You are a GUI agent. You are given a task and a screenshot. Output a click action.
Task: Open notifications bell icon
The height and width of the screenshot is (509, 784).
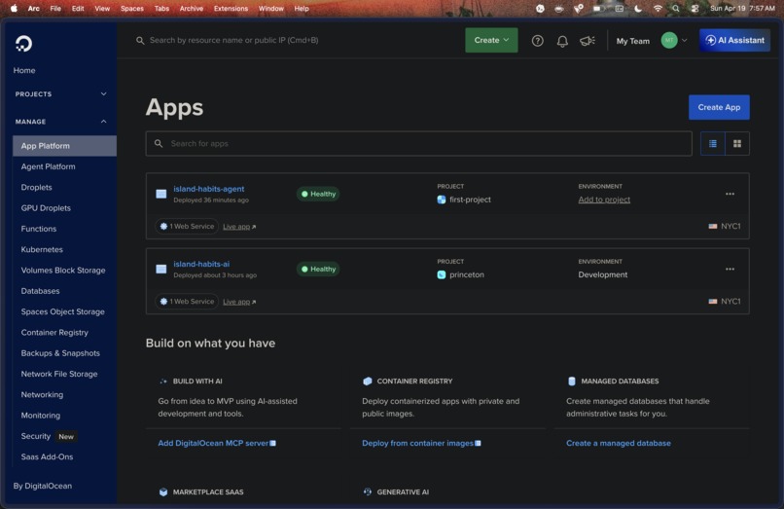(x=562, y=41)
